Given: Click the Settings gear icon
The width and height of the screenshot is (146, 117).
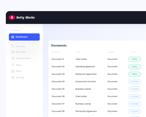Looking at the screenshot, I should point(13,78).
